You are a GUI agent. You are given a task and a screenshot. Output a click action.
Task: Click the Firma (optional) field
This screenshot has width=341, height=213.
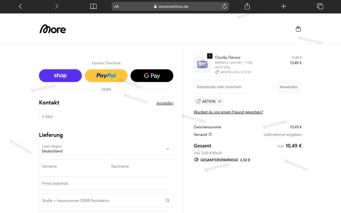point(106,183)
